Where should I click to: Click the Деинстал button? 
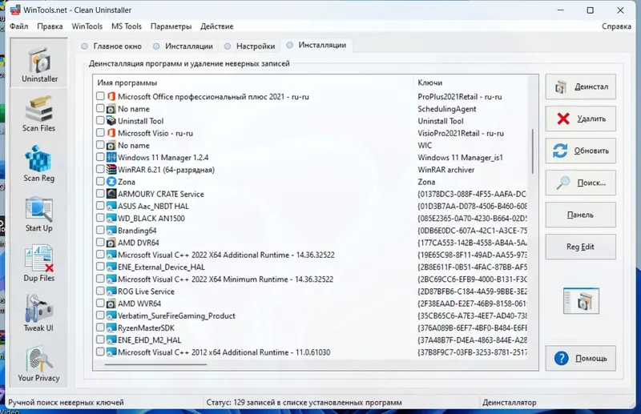tap(580, 86)
